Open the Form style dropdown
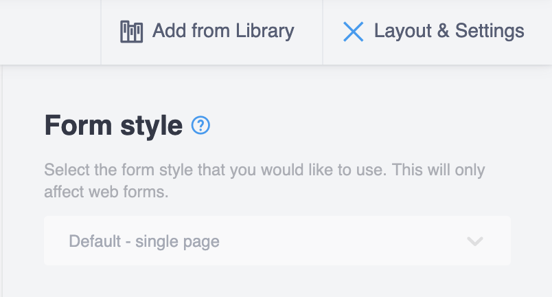This screenshot has width=552, height=297. click(x=277, y=241)
